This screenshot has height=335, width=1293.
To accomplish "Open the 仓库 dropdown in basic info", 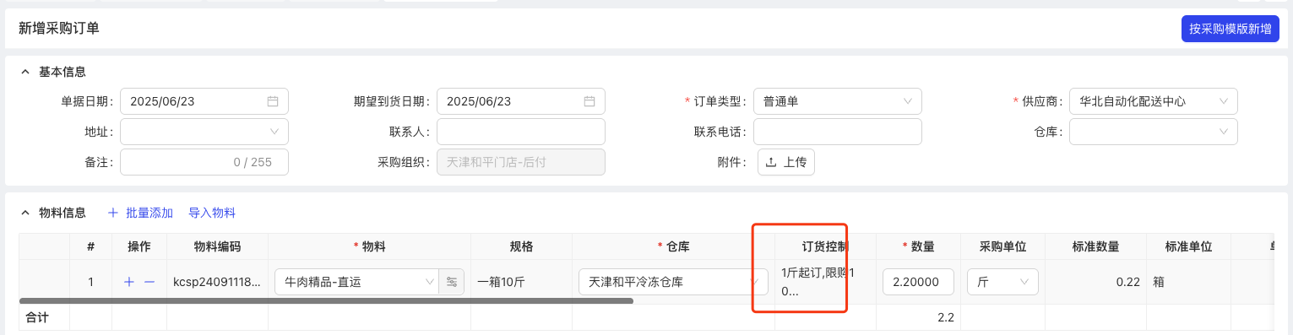I will pyautogui.click(x=1154, y=132).
